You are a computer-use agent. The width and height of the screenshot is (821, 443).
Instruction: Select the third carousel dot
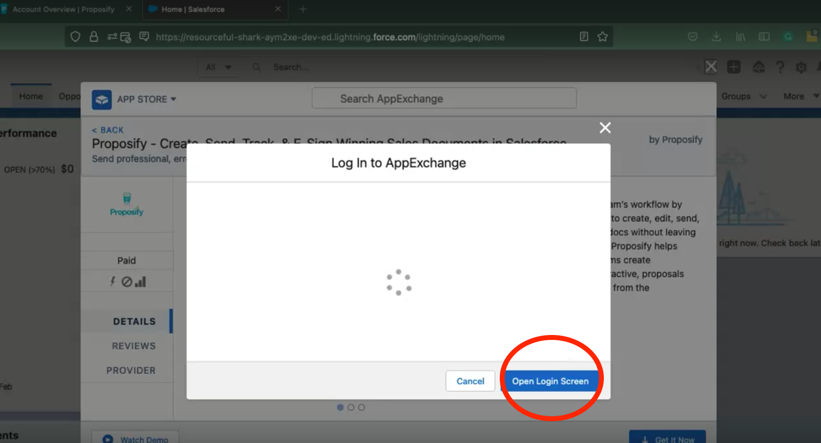361,407
